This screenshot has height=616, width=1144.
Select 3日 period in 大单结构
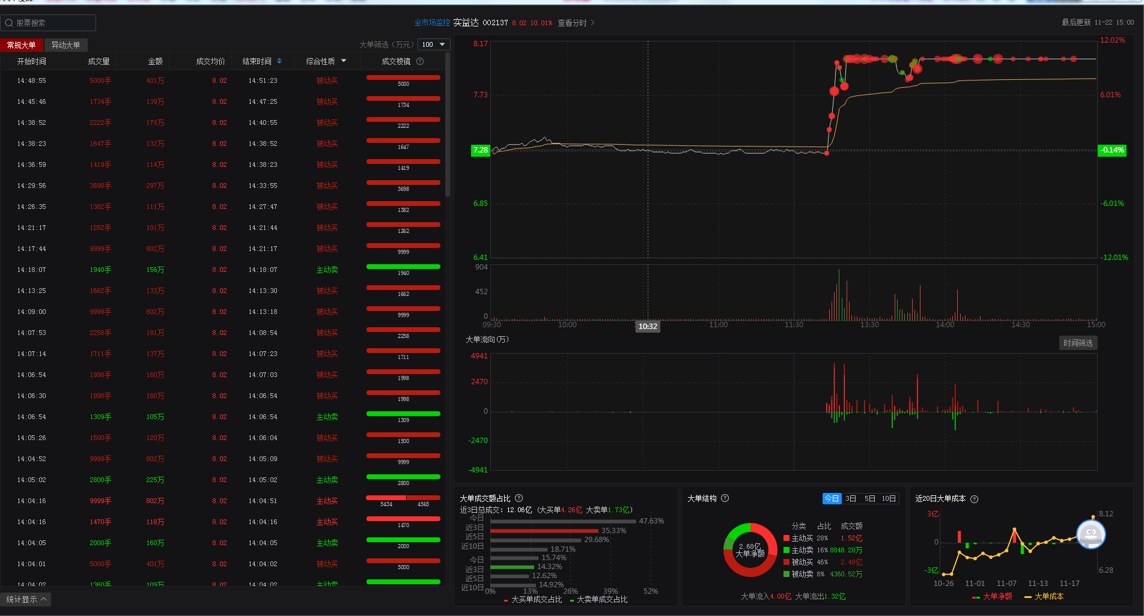pos(851,498)
